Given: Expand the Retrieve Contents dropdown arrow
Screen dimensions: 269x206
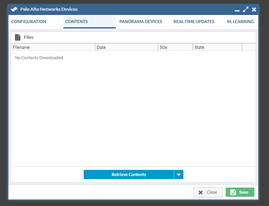Looking at the screenshot, I should 179,174.
